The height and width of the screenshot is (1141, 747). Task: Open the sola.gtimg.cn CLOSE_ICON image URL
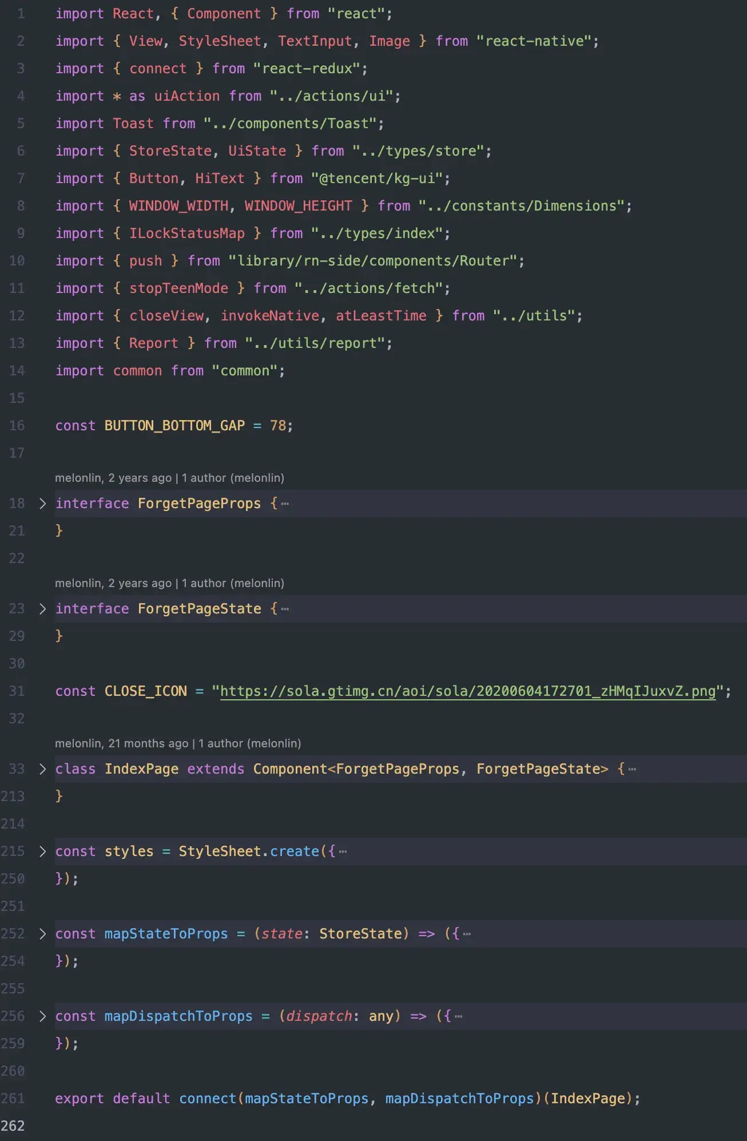467,691
